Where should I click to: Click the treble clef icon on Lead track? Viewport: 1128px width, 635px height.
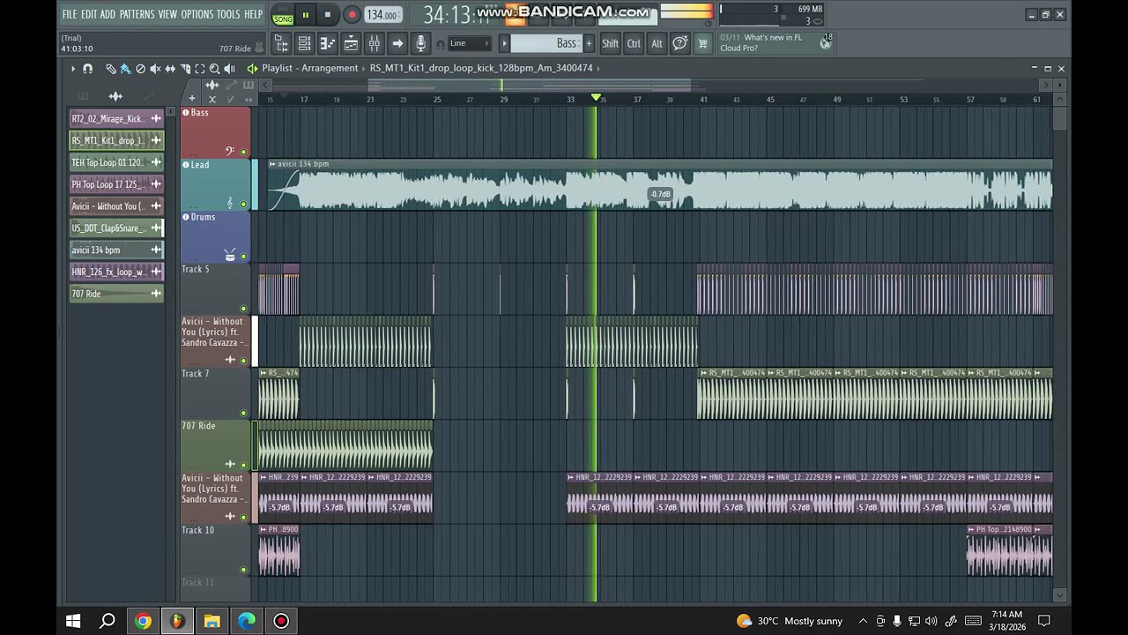230,204
